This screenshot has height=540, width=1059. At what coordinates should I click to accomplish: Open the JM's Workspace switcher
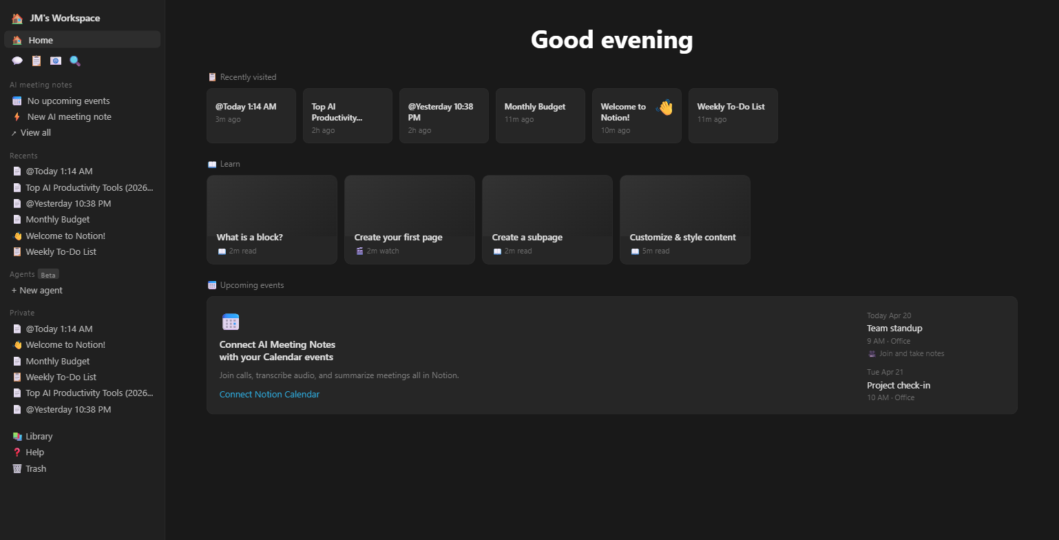click(x=64, y=19)
